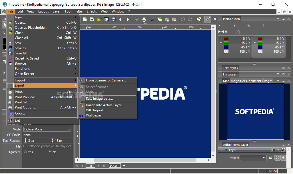Select the Yes alignment radio button
The height and width of the screenshot is (174, 293).
(25, 152)
